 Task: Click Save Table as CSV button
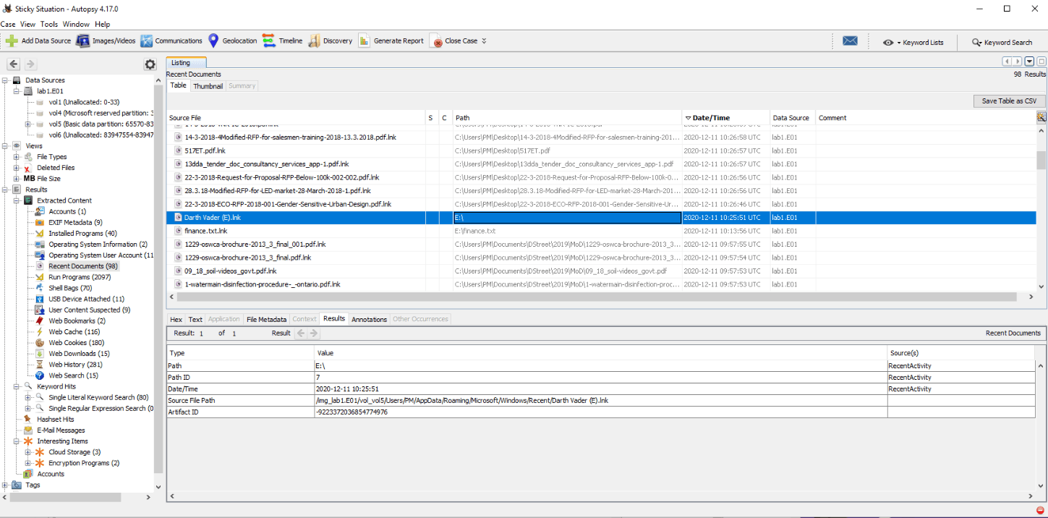1009,101
